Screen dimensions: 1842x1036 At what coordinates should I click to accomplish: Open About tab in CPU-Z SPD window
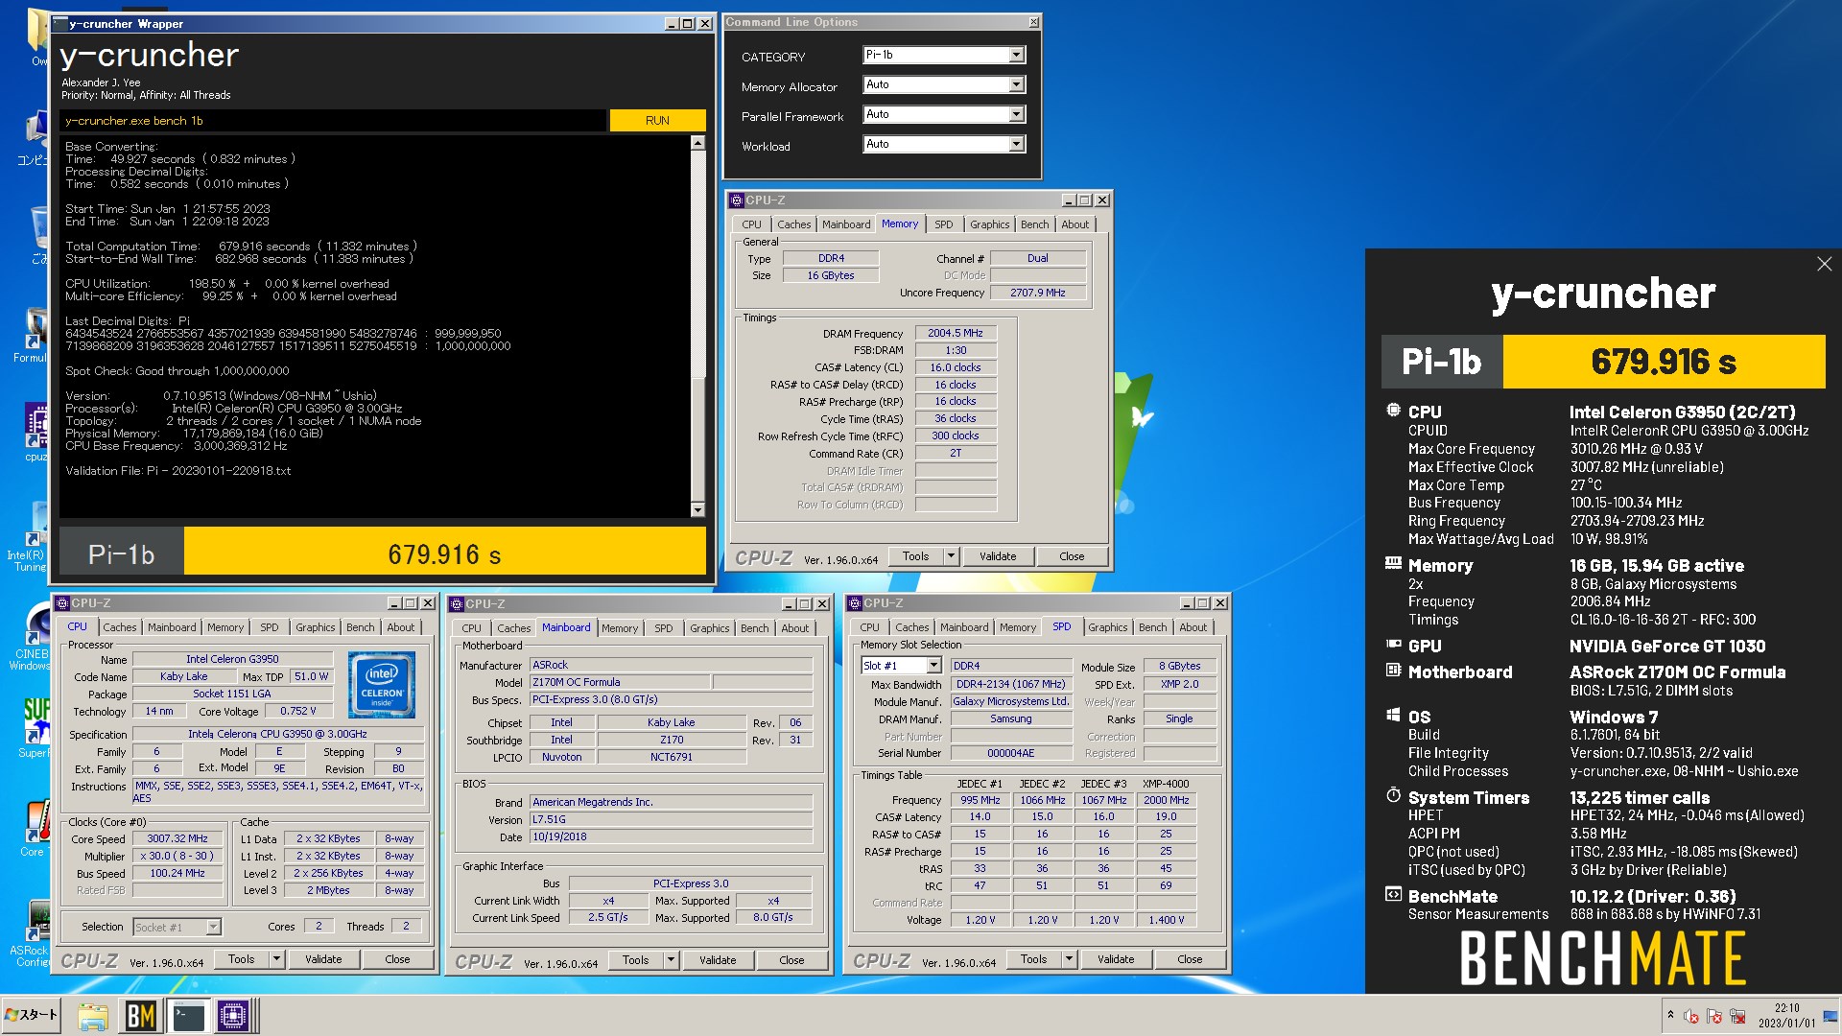point(1193,627)
